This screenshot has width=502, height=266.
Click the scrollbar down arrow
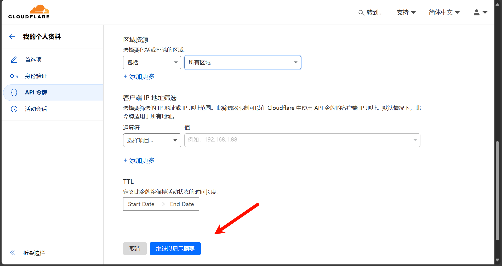click(498, 260)
